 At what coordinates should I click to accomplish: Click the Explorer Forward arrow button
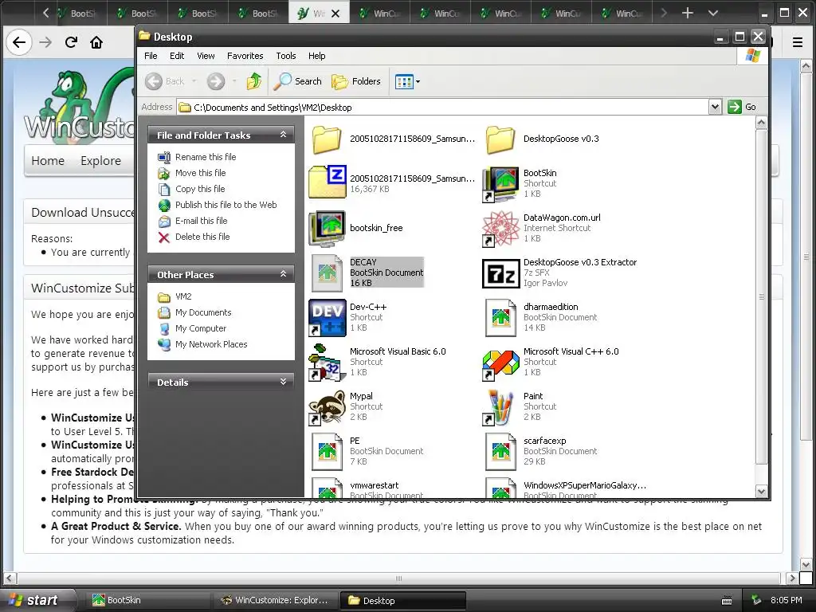(x=215, y=81)
